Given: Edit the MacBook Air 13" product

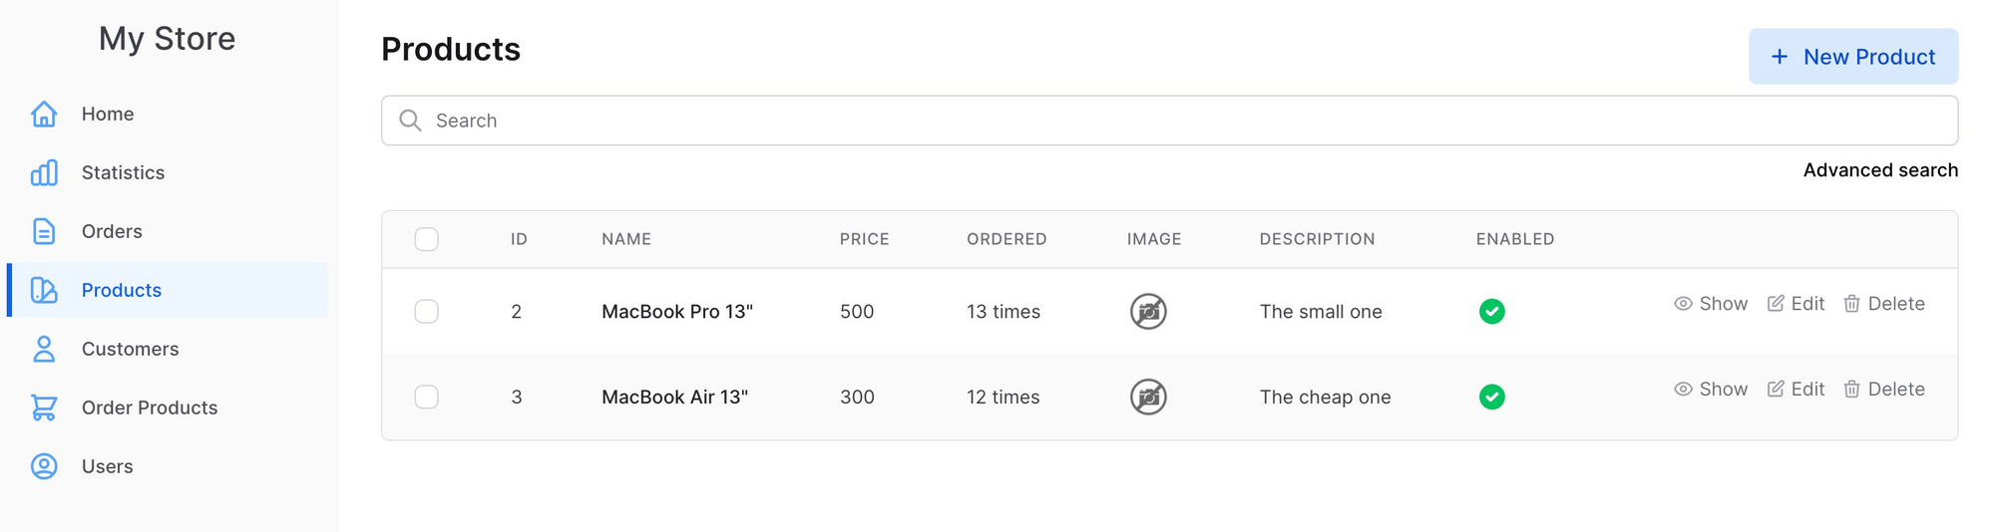Looking at the screenshot, I should [x=1795, y=390].
